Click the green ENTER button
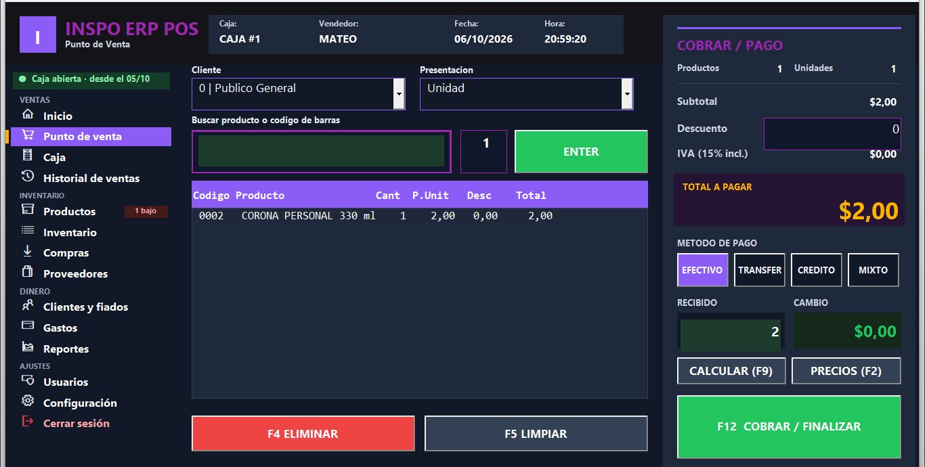The width and height of the screenshot is (925, 467). point(581,152)
